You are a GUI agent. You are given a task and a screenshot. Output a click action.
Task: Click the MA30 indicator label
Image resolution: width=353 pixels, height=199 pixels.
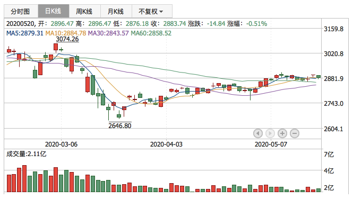click(108, 33)
